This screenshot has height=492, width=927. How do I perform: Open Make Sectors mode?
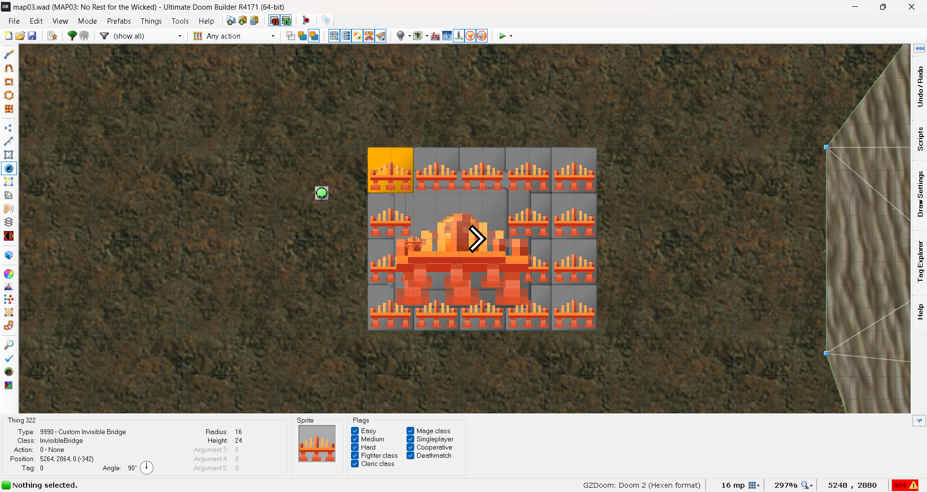(9, 182)
